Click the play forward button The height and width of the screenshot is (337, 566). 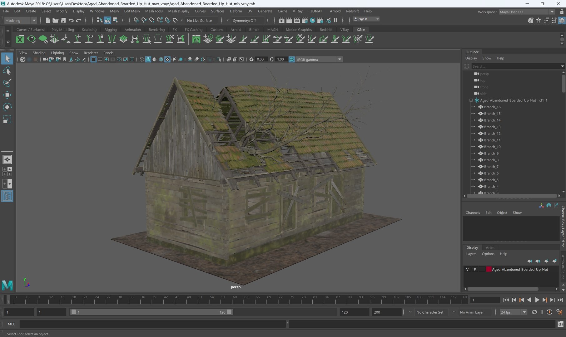537,300
